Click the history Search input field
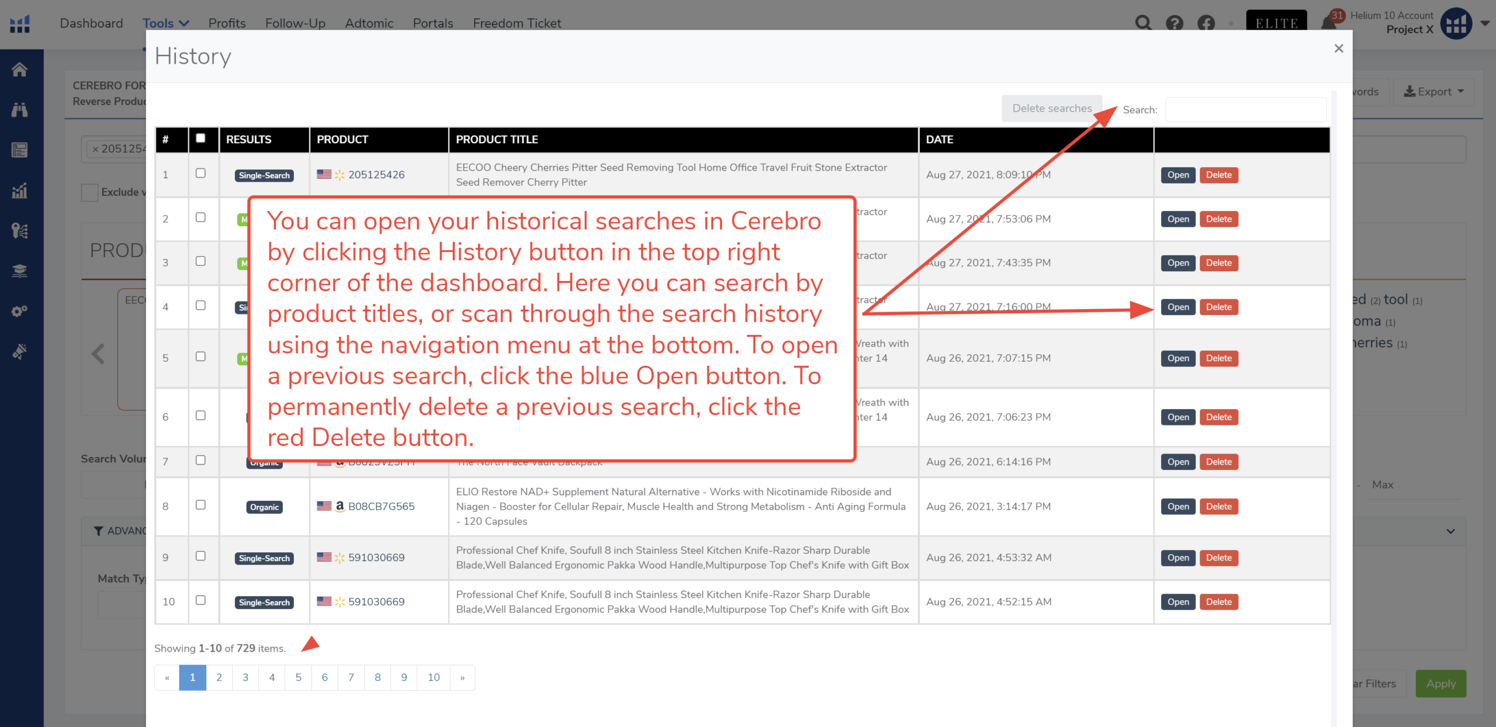Screen dimensions: 1496x727 pyautogui.click(x=1245, y=110)
